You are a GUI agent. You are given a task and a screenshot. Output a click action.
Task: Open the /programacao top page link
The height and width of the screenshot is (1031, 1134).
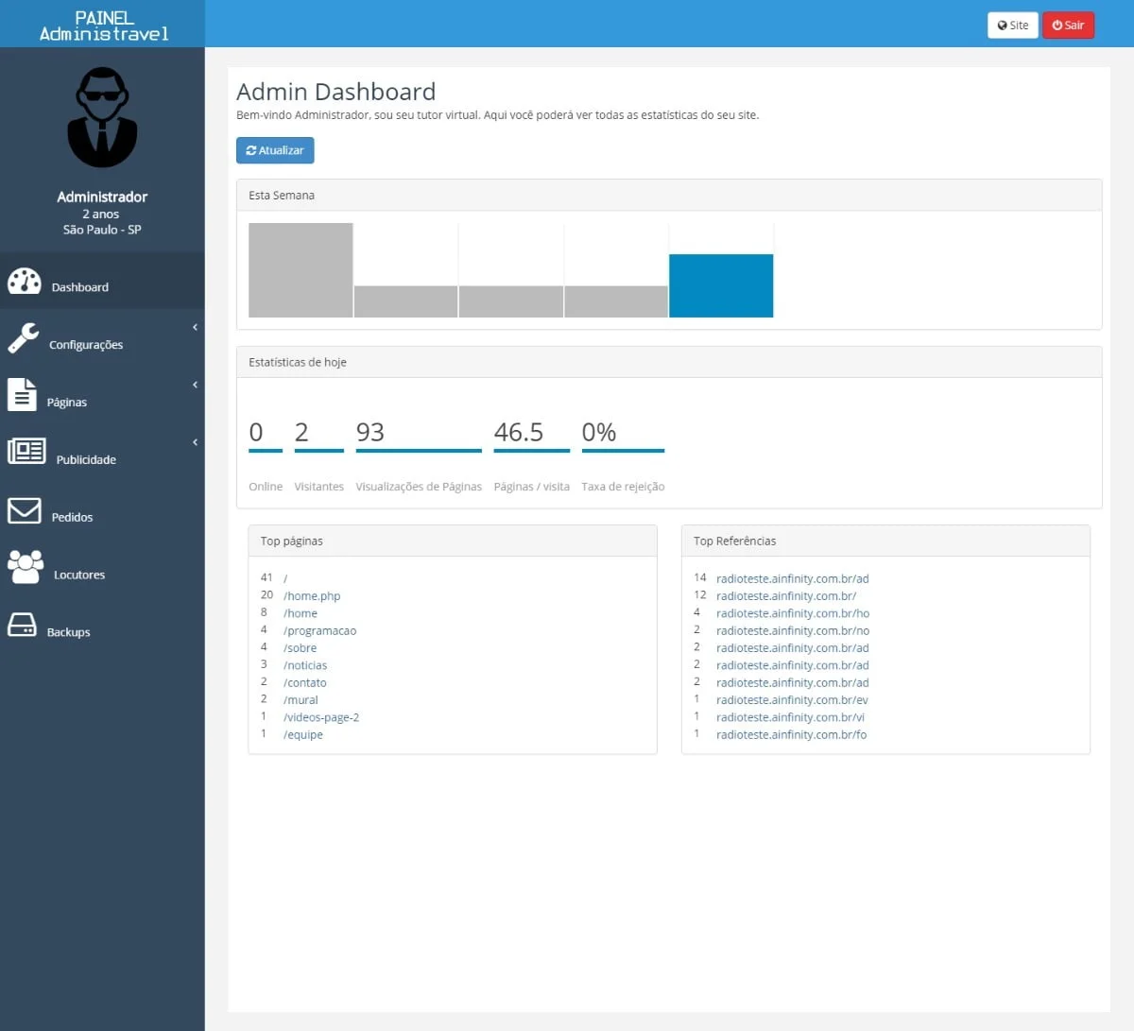(319, 631)
